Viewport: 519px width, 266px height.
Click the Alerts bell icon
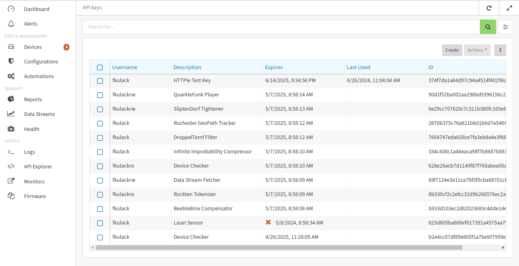pyautogui.click(x=11, y=24)
